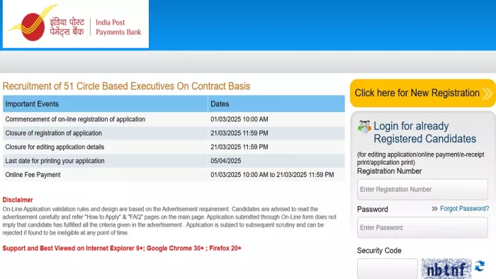
Task: Select the Commencement of on-line registration row
Action: point(174,120)
